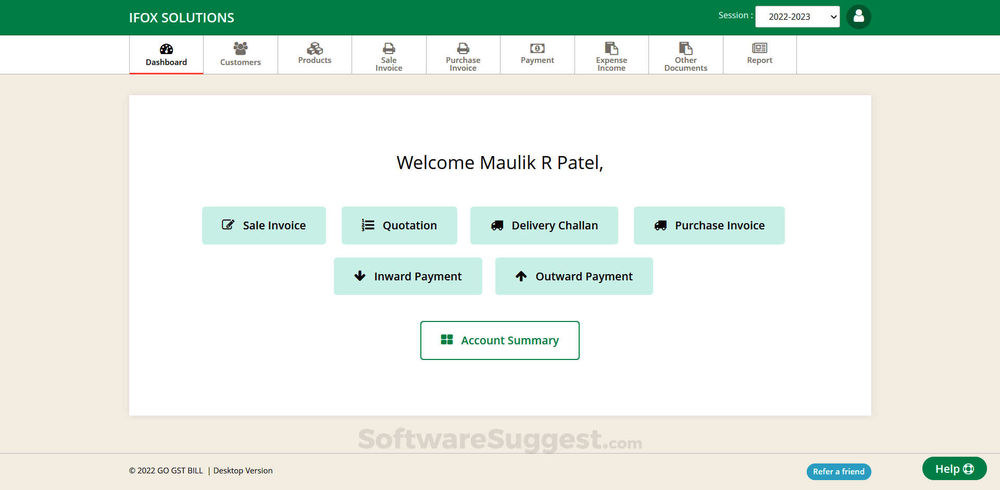Click the Report newspaper icon
This screenshot has height=490, width=1000.
click(759, 47)
